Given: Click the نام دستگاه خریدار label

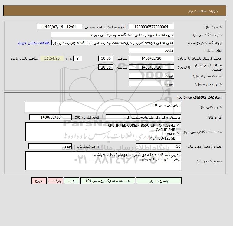Looking at the screenshot, I should [x=207, y=35].
